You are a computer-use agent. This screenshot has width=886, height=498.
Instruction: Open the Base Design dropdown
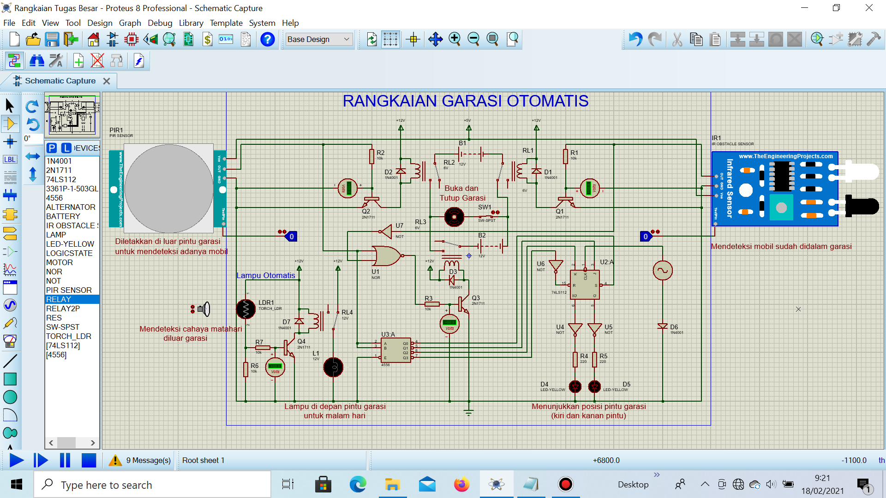tap(319, 39)
